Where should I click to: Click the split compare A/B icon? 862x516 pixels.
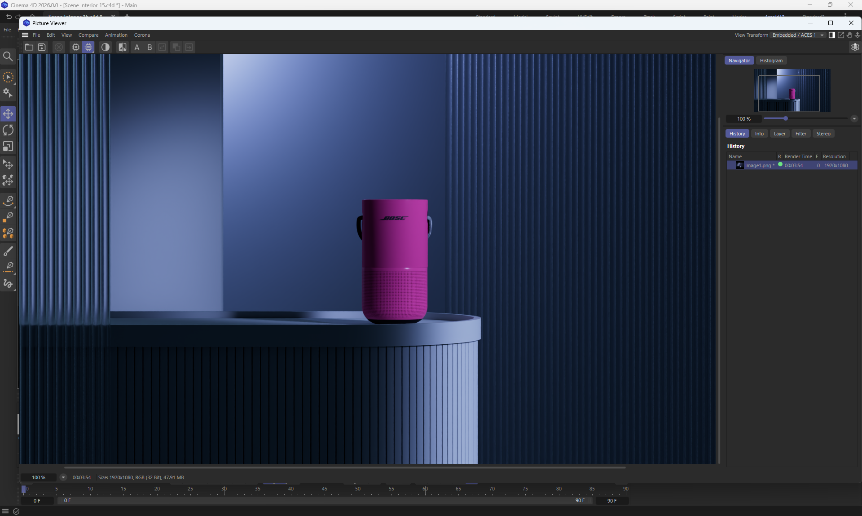(122, 47)
